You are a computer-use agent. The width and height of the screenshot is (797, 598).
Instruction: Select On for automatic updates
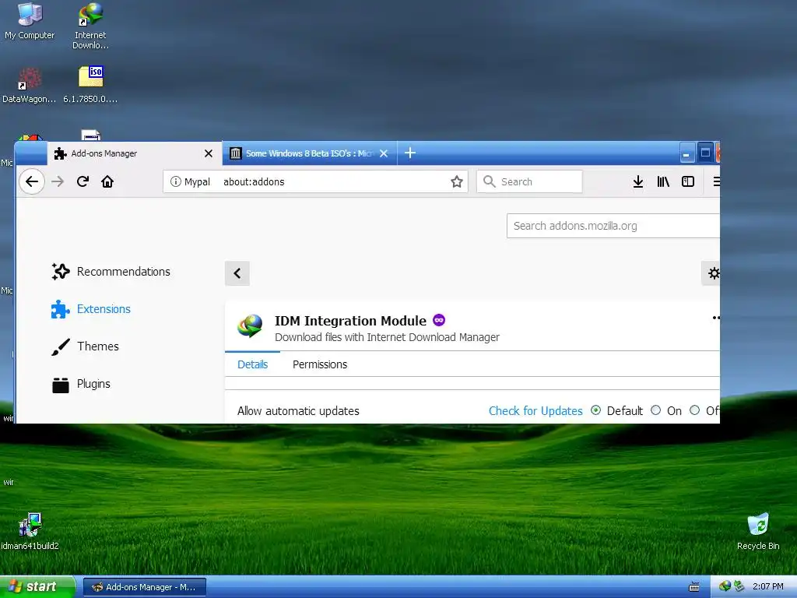tap(655, 410)
